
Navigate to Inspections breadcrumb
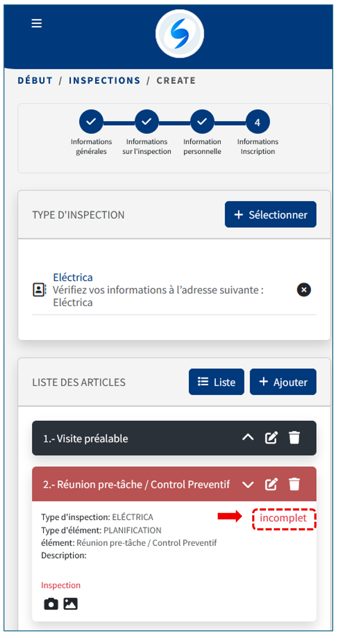tap(104, 81)
